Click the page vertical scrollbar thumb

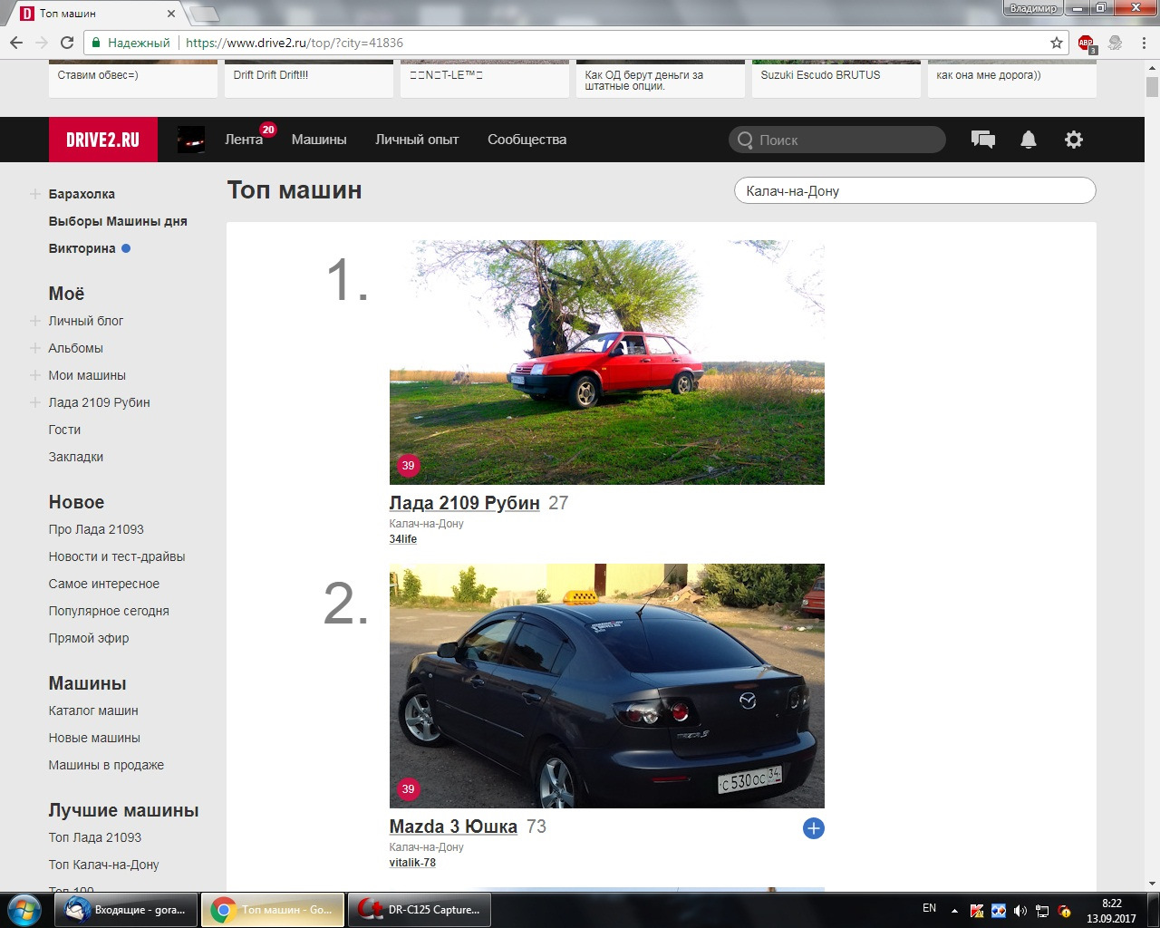click(x=1152, y=86)
